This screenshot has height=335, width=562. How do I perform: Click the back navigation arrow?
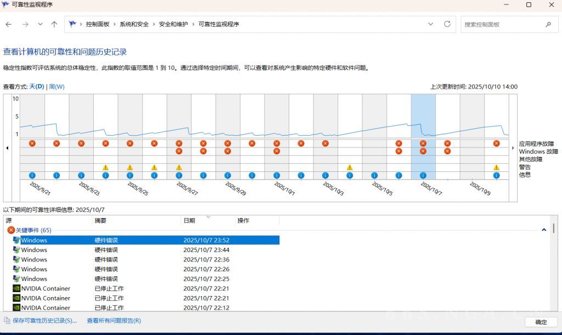coord(8,24)
